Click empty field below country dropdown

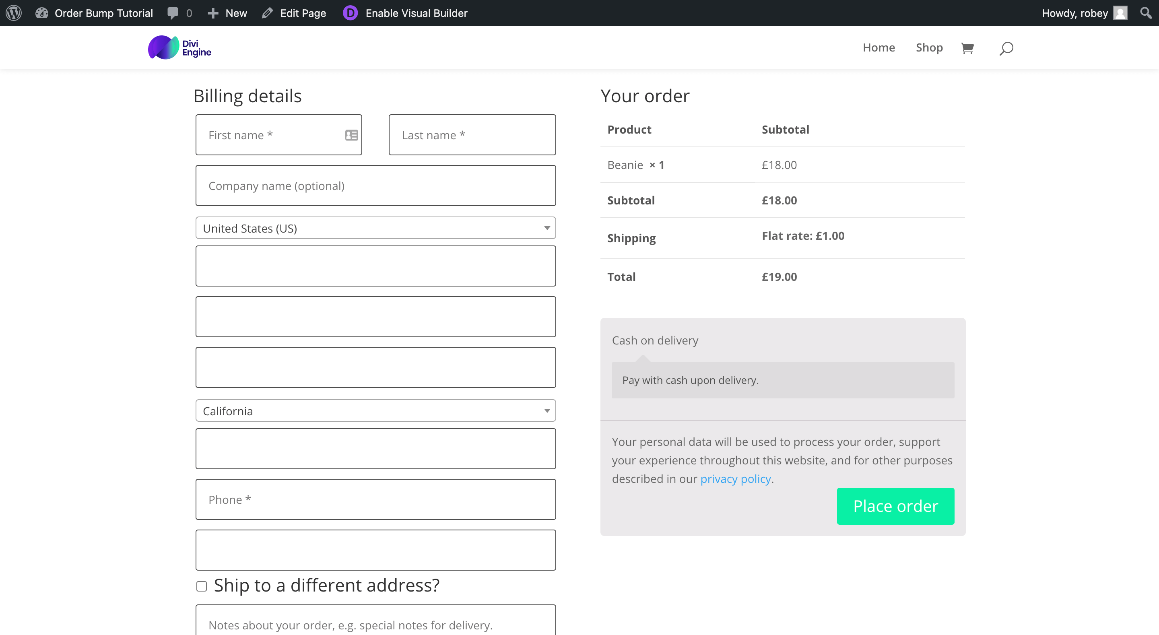tap(376, 266)
